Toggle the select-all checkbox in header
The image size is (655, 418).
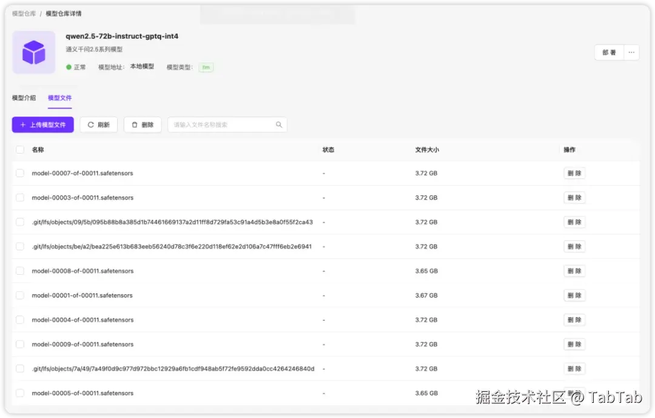tap(19, 150)
